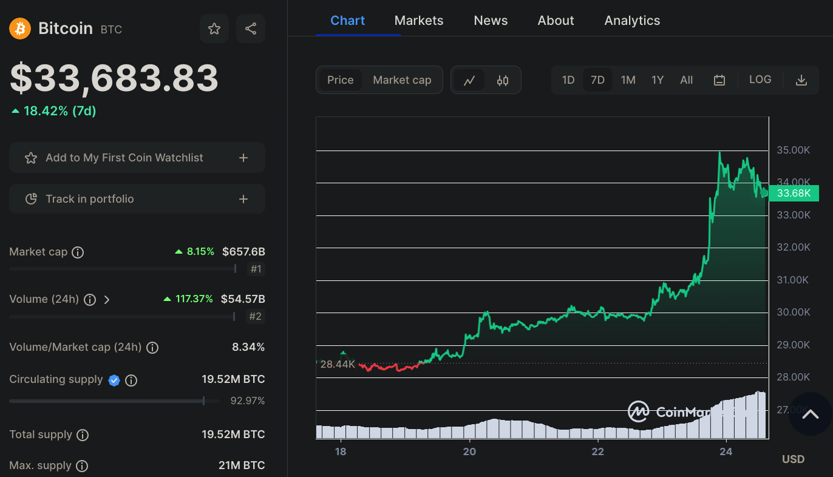Click the Market cap rank progress bar
This screenshot has width=833, height=477.
(123, 269)
